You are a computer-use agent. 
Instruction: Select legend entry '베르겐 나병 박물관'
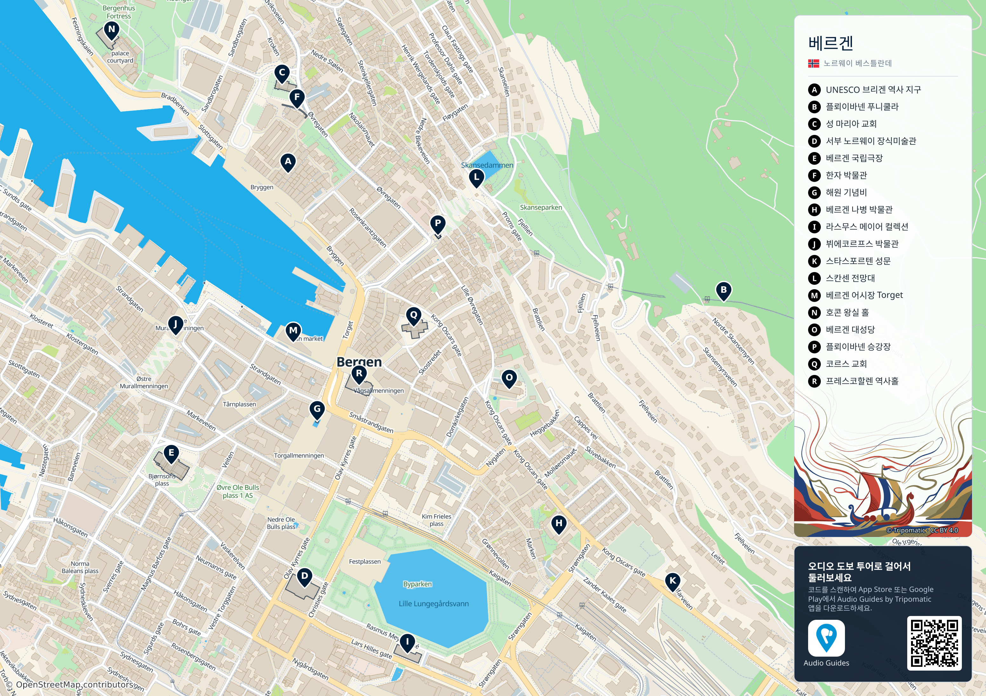coord(859,210)
